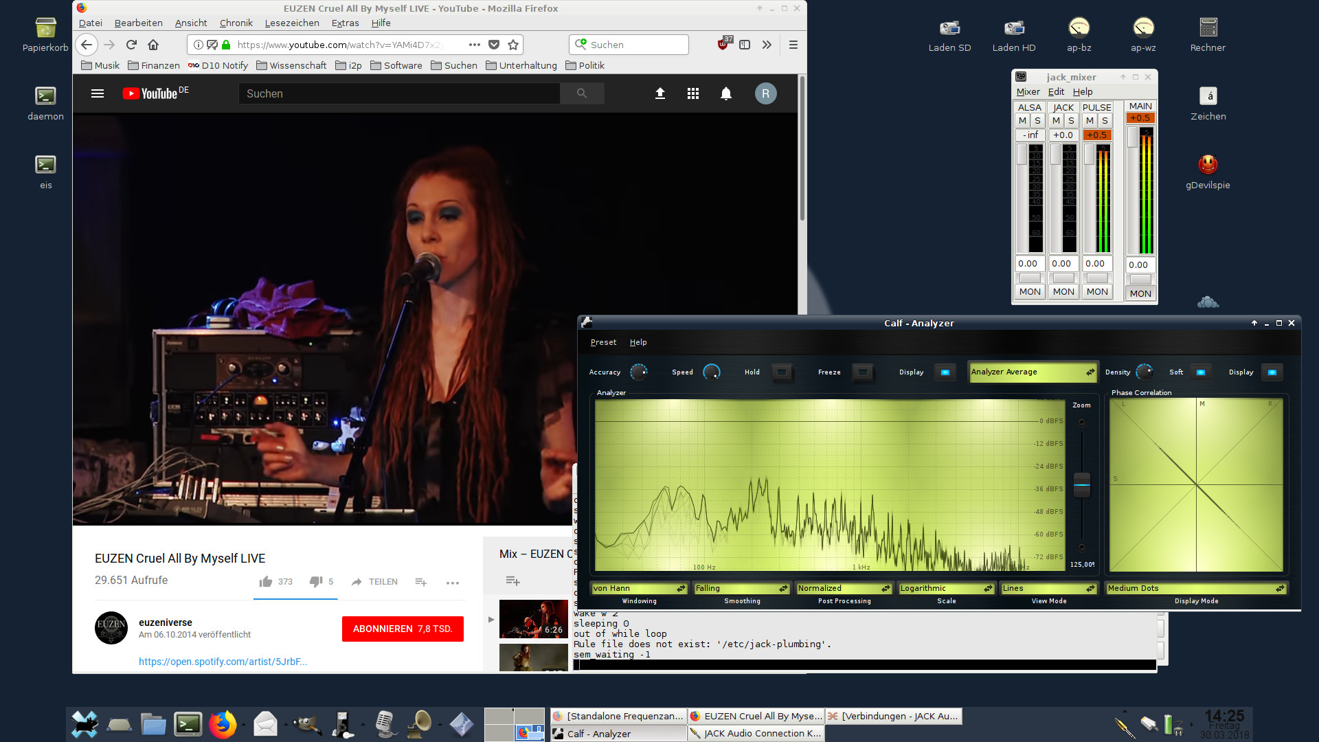Mute the ALSA channel in jack_mixer
Viewport: 1319px width, 742px height.
tap(1022, 121)
